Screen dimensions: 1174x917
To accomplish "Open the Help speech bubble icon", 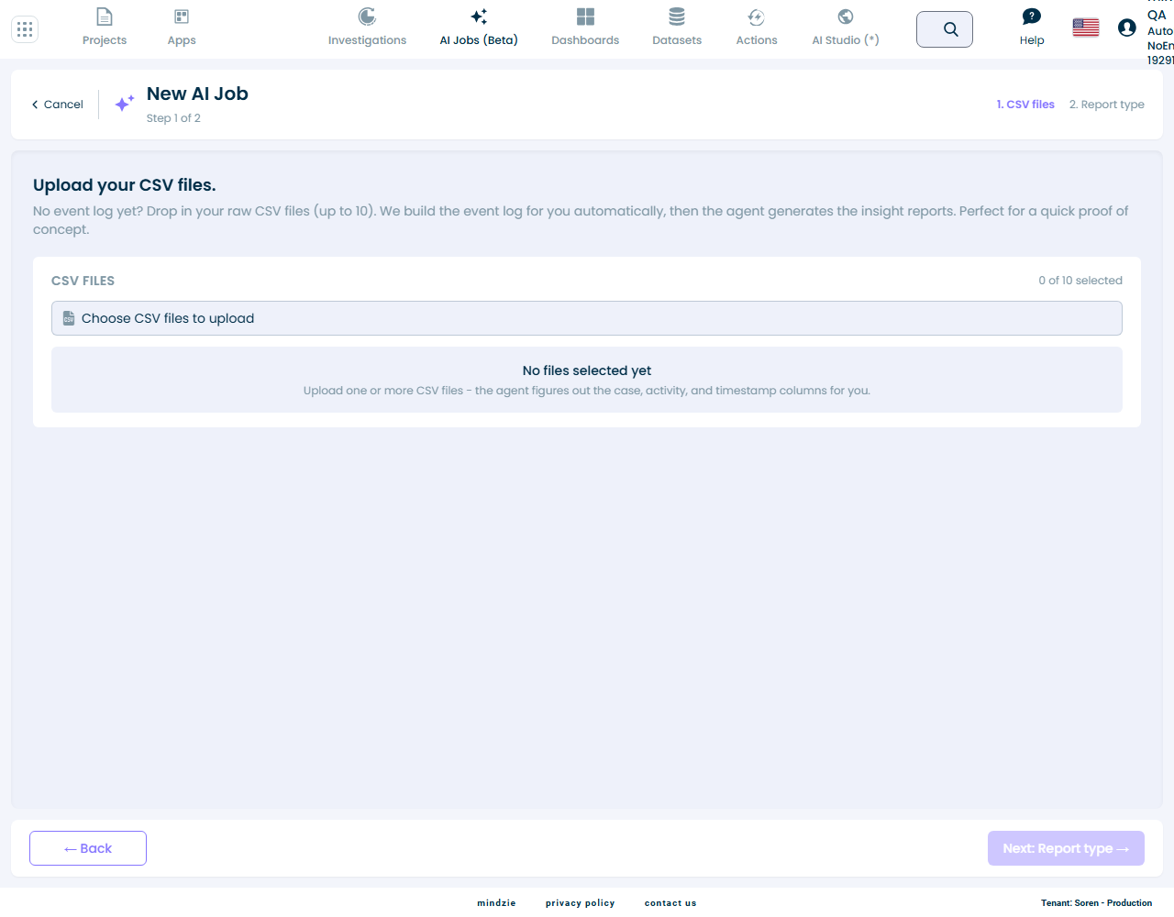I will pos(1032,17).
